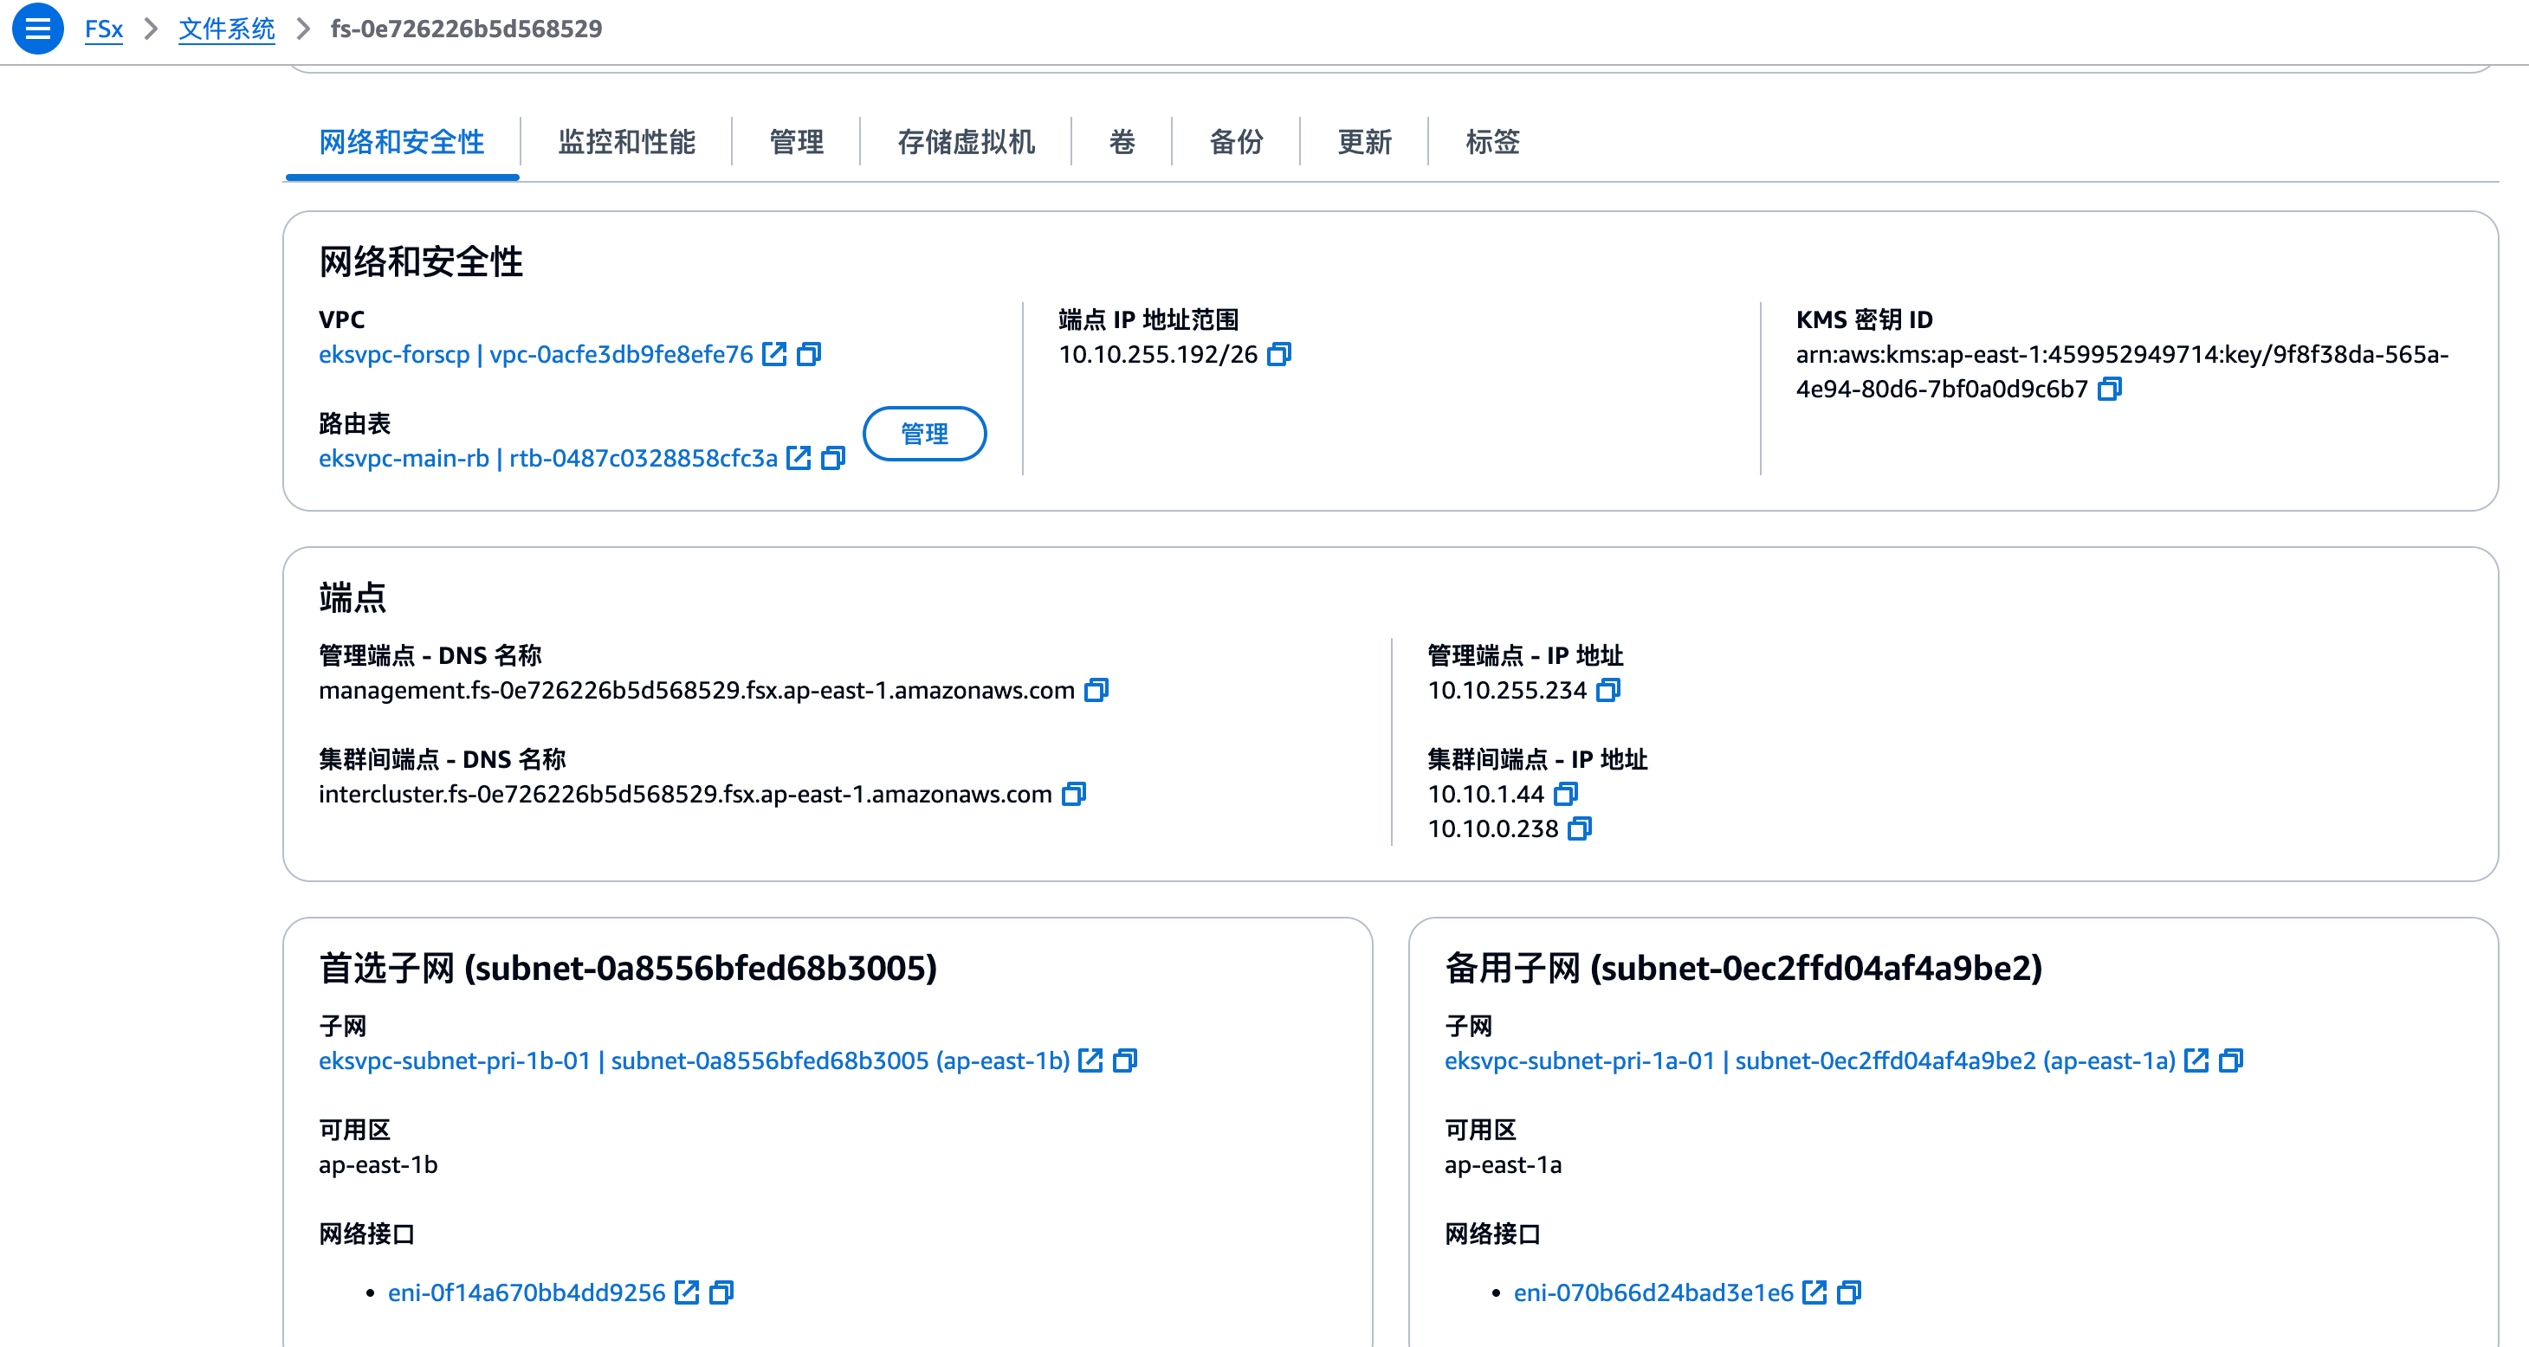Select the 备份 tab
This screenshot has height=1347, width=2529.
[x=1236, y=142]
